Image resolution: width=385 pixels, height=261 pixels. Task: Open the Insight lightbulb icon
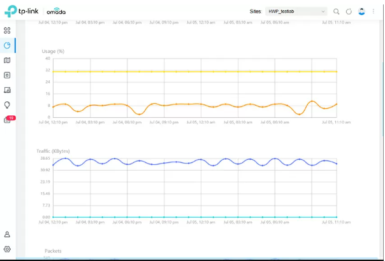tap(7, 105)
